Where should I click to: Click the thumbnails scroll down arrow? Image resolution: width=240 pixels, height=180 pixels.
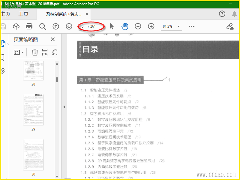[x=57, y=177]
